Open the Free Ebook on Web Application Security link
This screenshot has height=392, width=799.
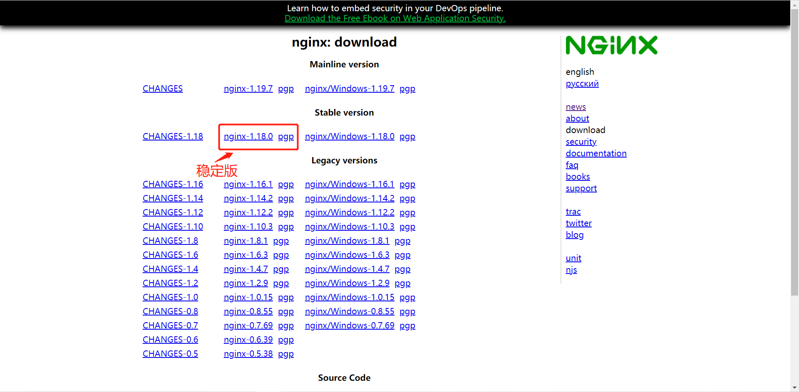(395, 18)
